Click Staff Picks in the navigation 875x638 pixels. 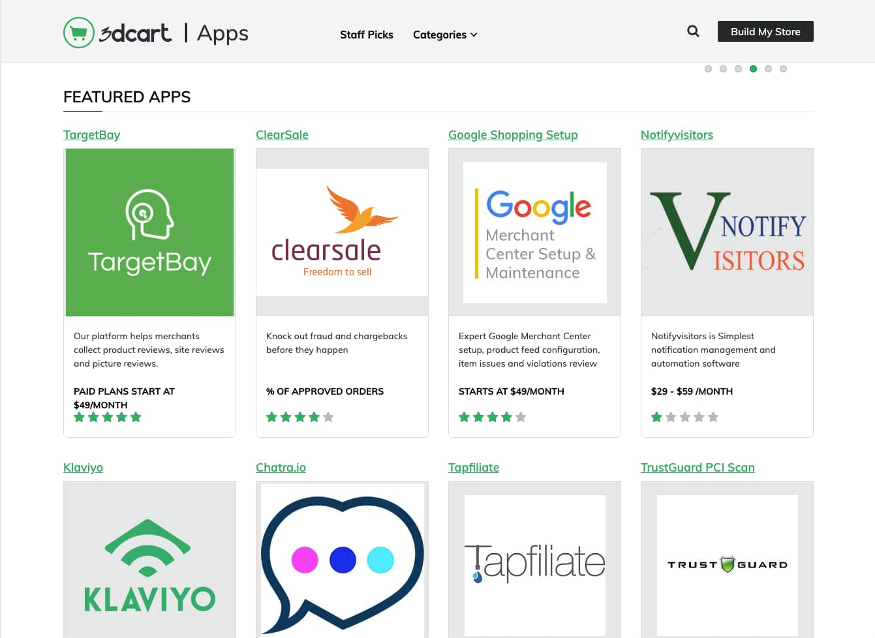[x=366, y=35]
